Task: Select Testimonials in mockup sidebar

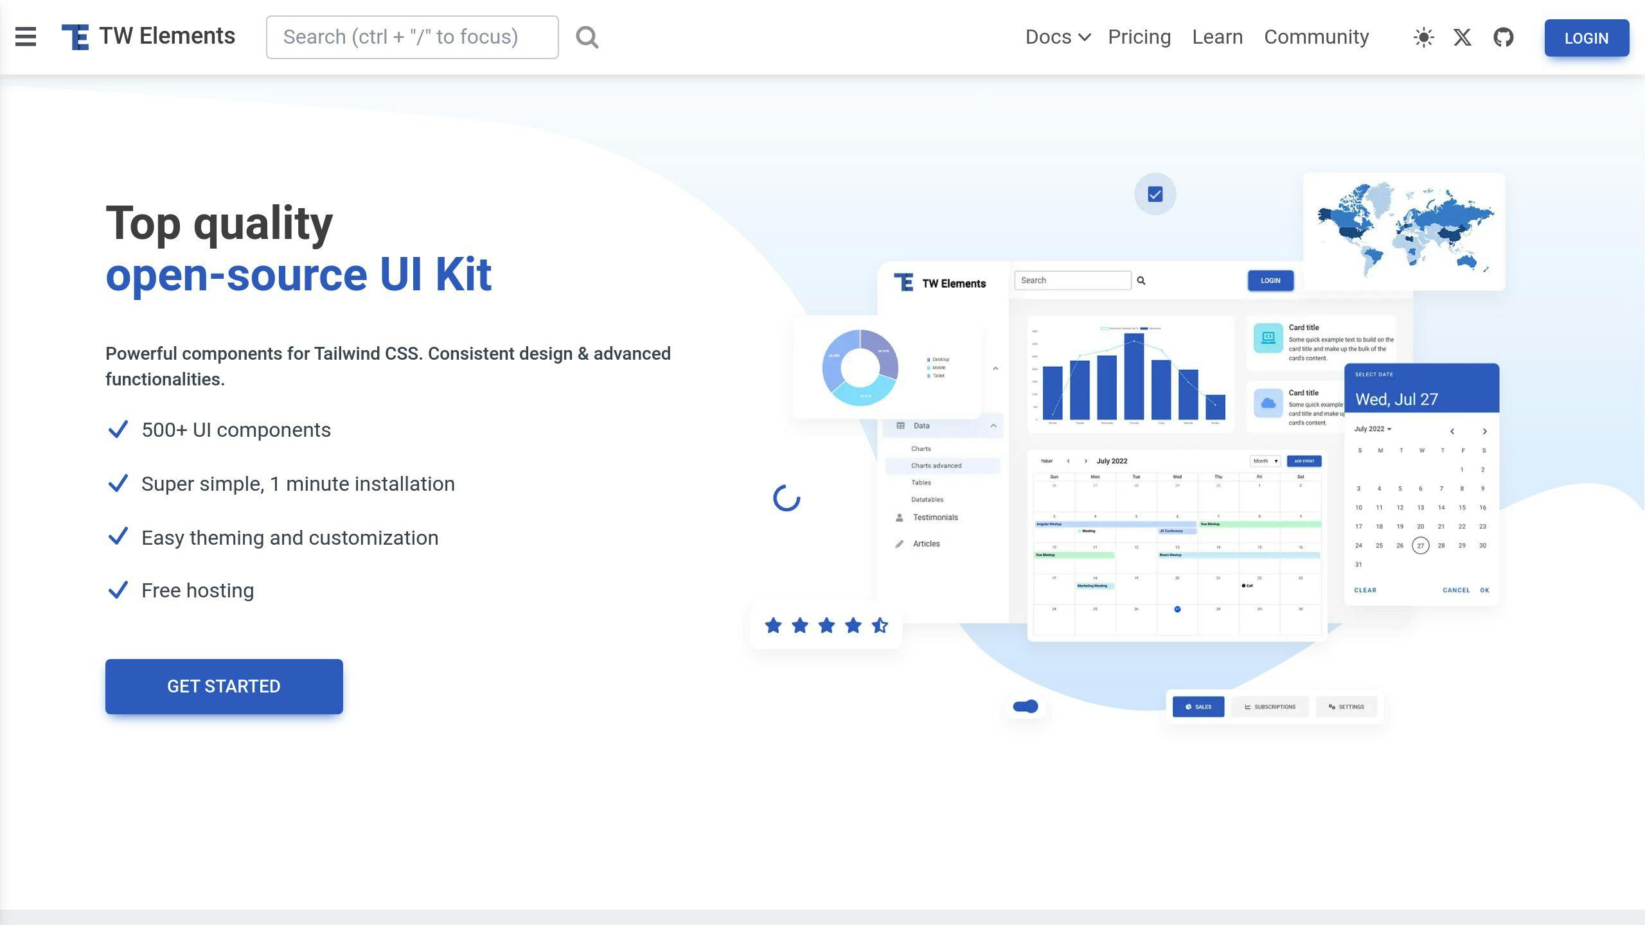Action: [935, 518]
